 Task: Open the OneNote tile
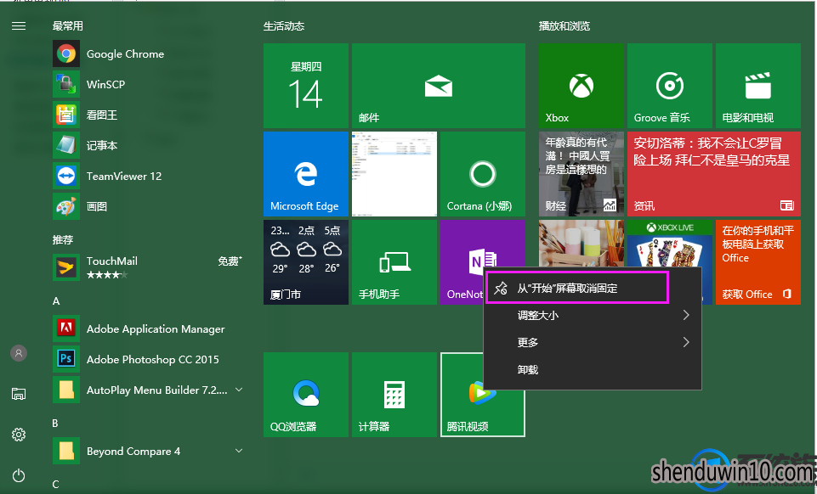coord(462,262)
